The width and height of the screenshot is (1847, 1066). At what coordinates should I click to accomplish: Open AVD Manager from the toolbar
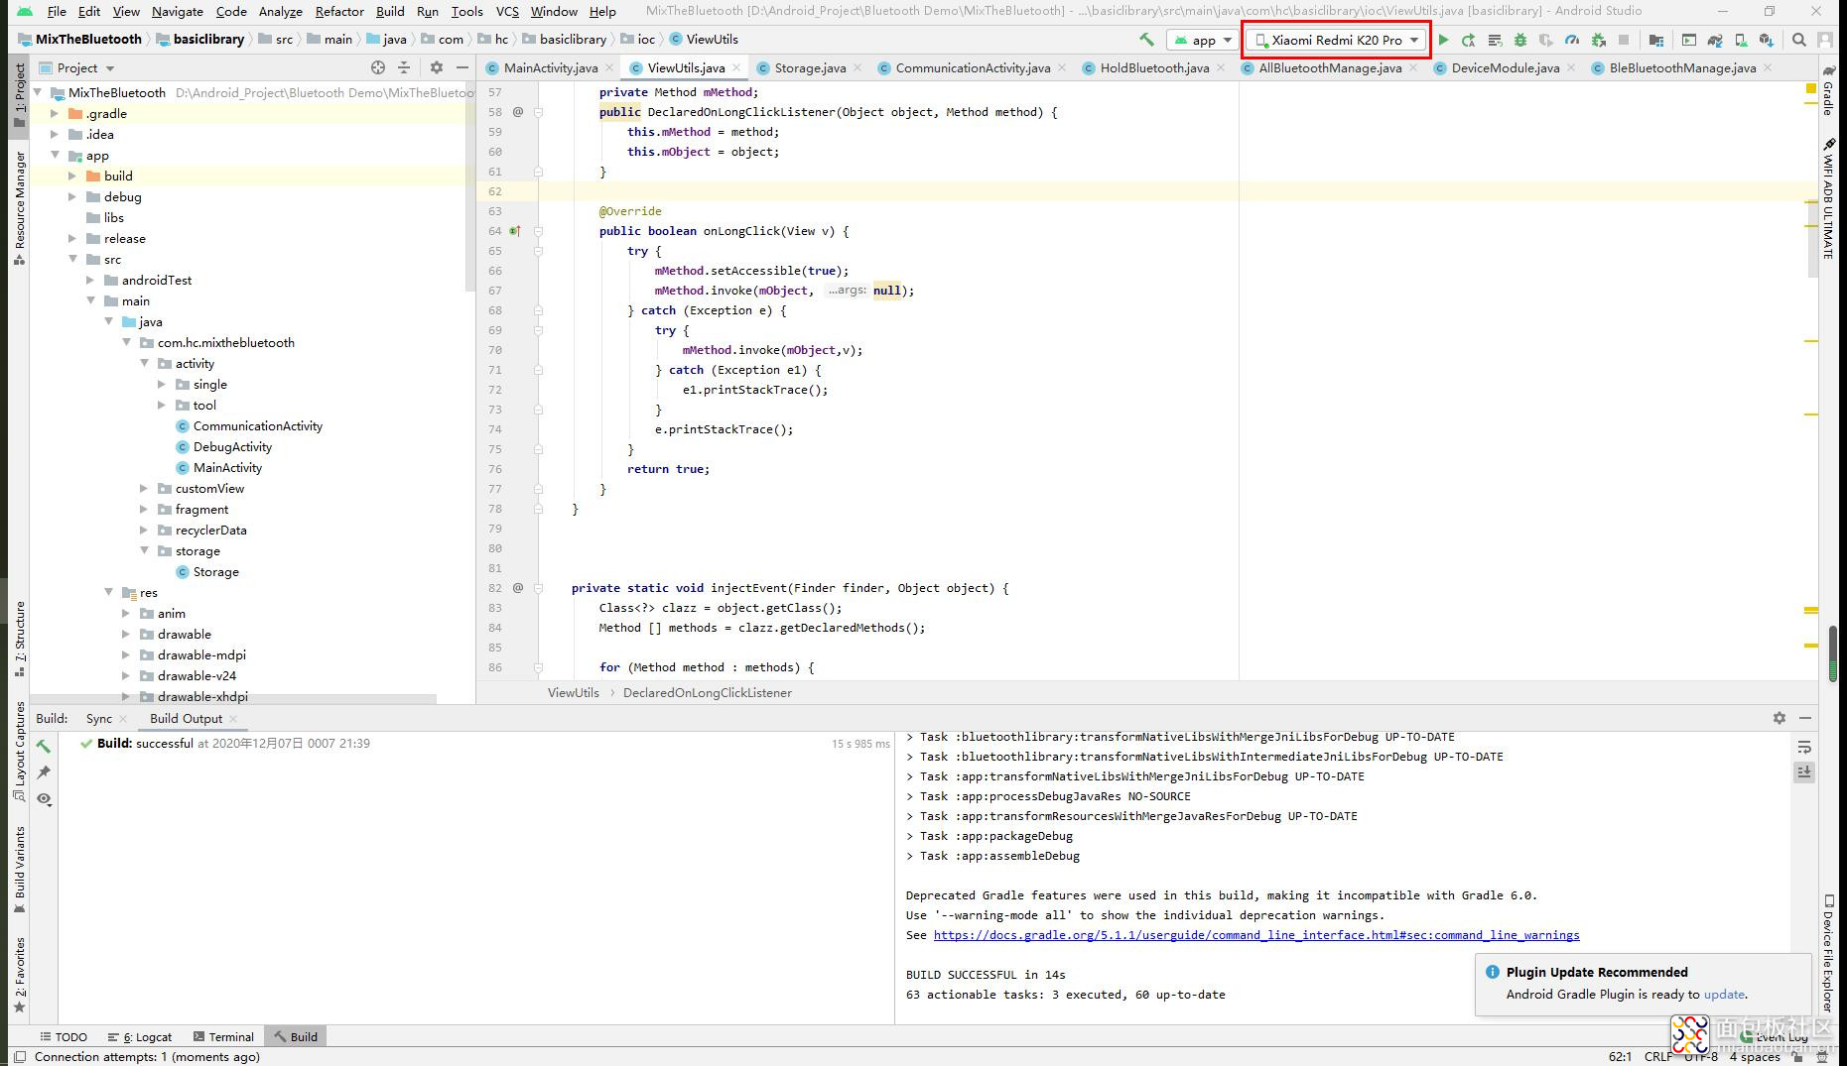1741,40
